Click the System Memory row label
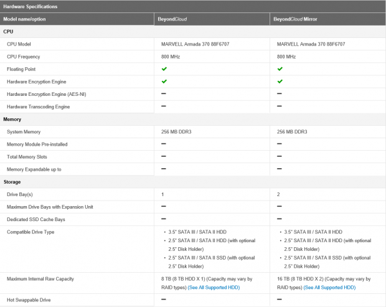This screenshot has width=386, height=307. pyautogui.click(x=24, y=132)
